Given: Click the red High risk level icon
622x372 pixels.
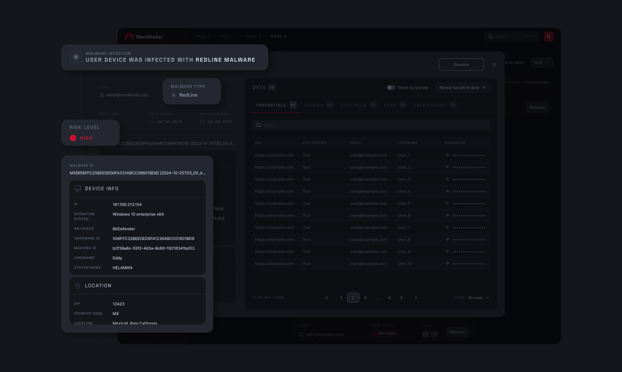Looking at the screenshot, I should tap(73, 138).
